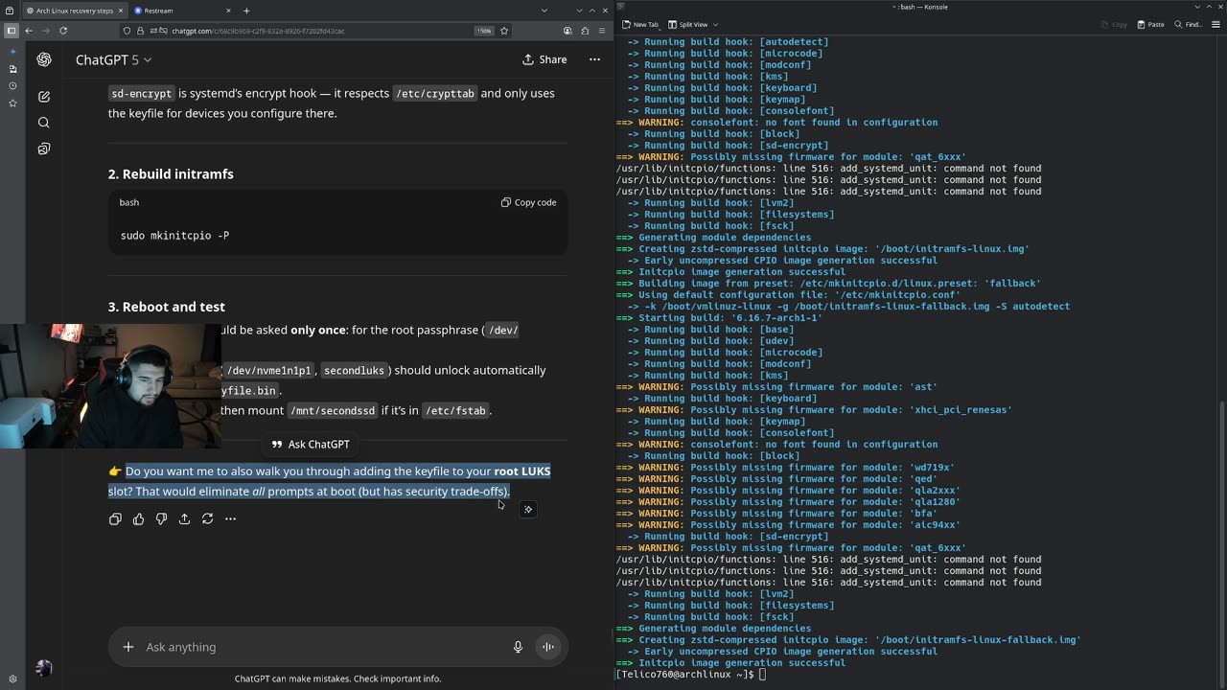
Task: Click the sudo mkinitcpio -P code line
Action: [174, 236]
